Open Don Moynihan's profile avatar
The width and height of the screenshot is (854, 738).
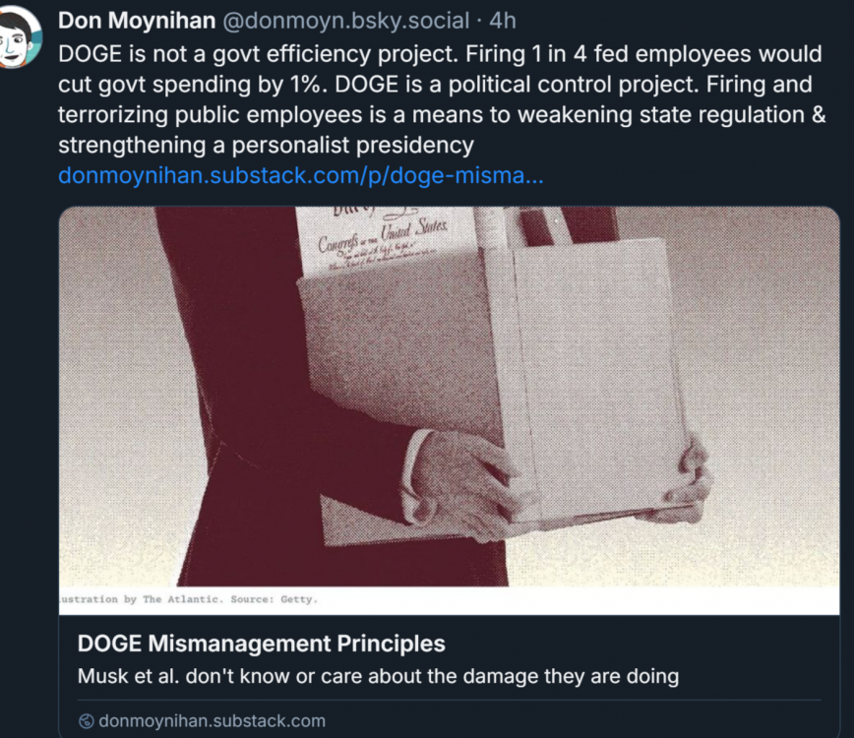pos(19,37)
